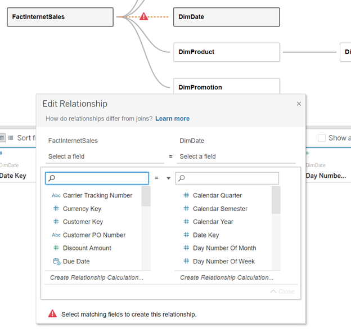Open FactInternetSales Select a field dropdown
The width and height of the screenshot is (351, 332).
point(105,156)
